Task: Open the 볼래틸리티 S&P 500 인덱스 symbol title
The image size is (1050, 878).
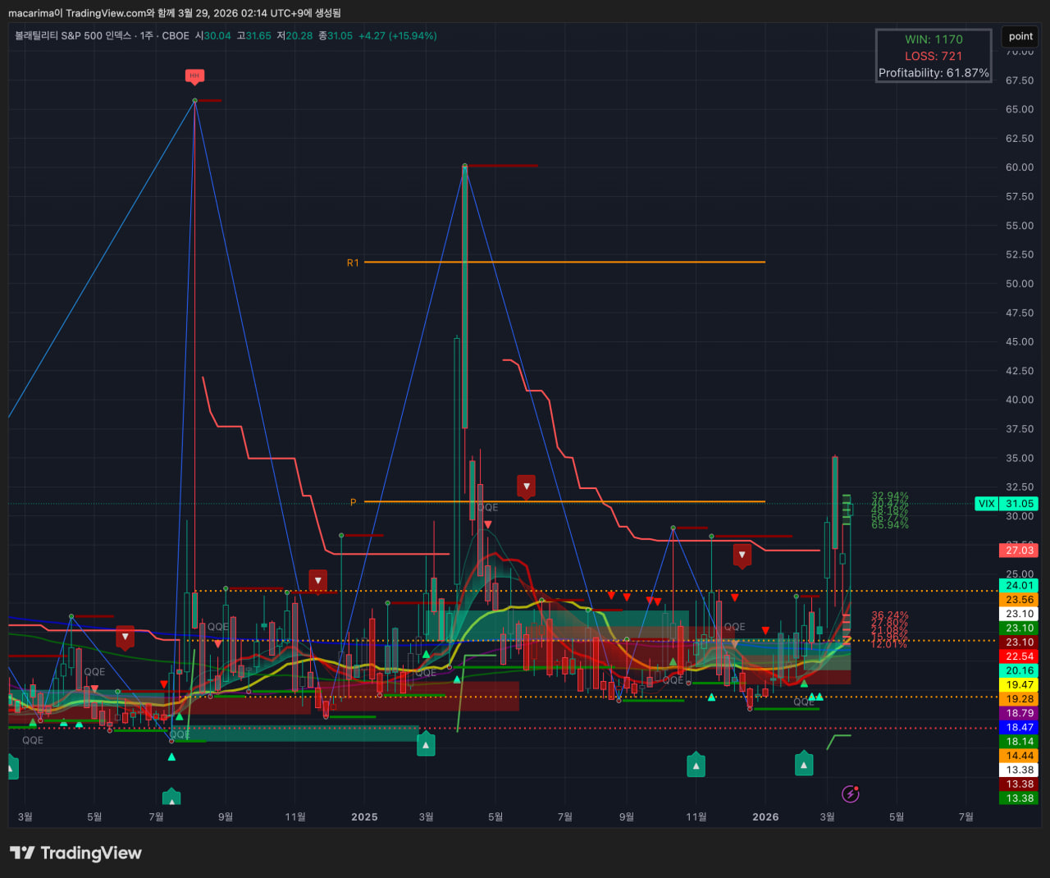Action: [x=73, y=36]
